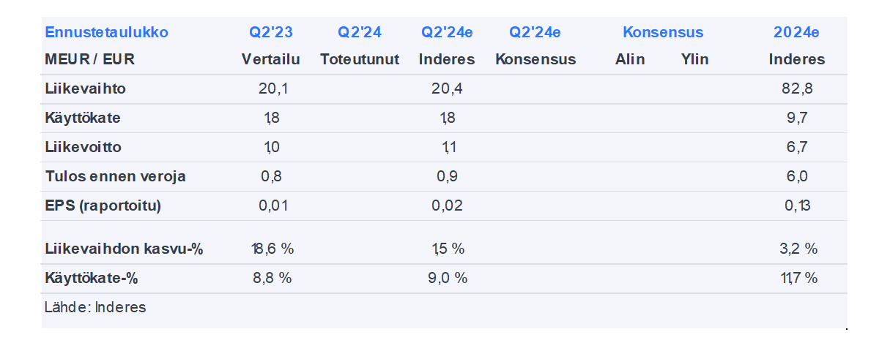The width and height of the screenshot is (879, 351).
Task: Click the Ennustetaulukko table title
Action: pyautogui.click(x=106, y=32)
